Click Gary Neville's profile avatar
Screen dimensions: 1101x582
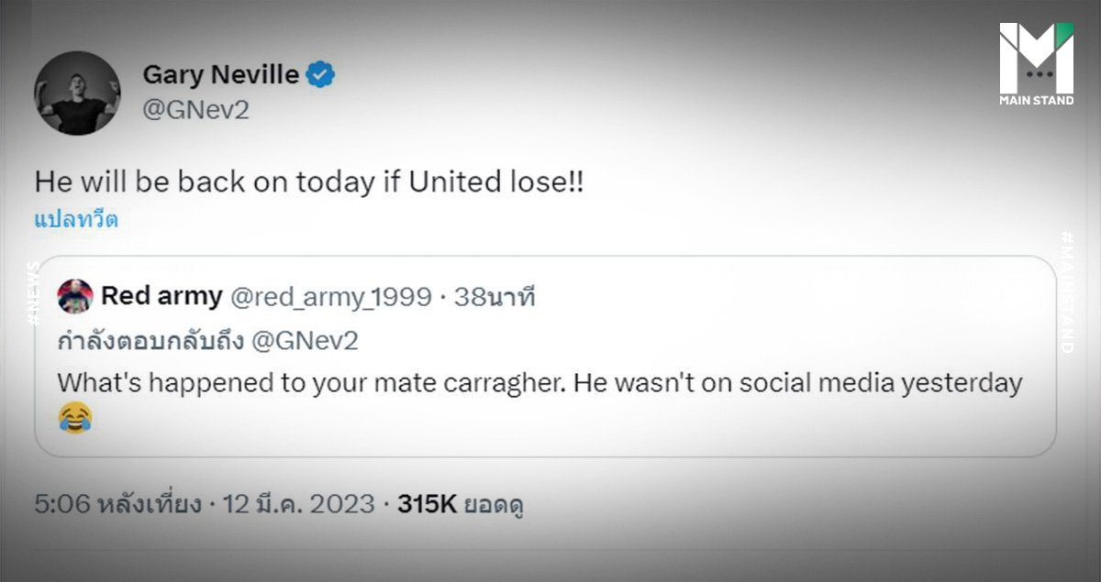click(77, 93)
